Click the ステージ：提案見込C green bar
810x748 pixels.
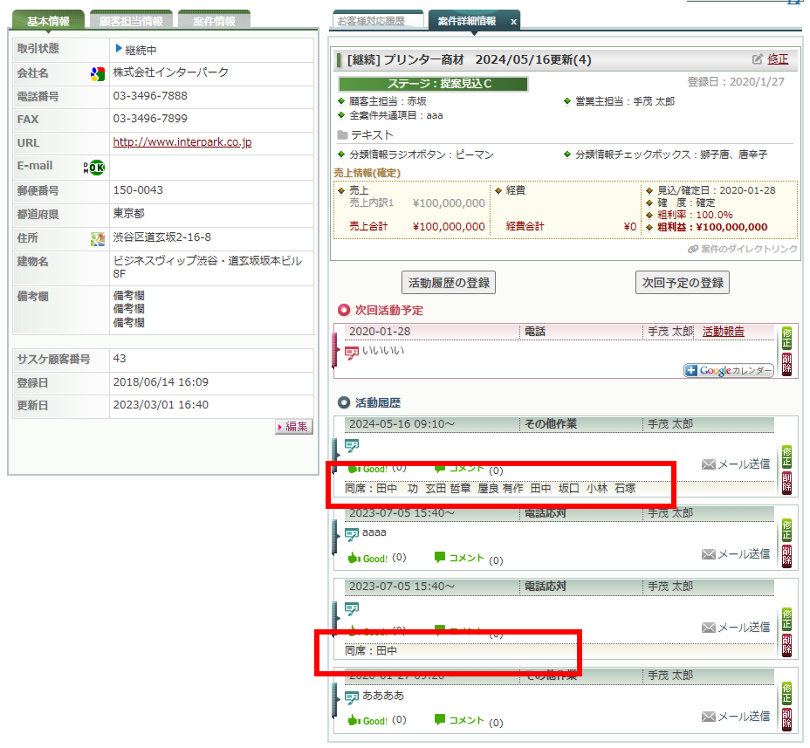[x=432, y=84]
